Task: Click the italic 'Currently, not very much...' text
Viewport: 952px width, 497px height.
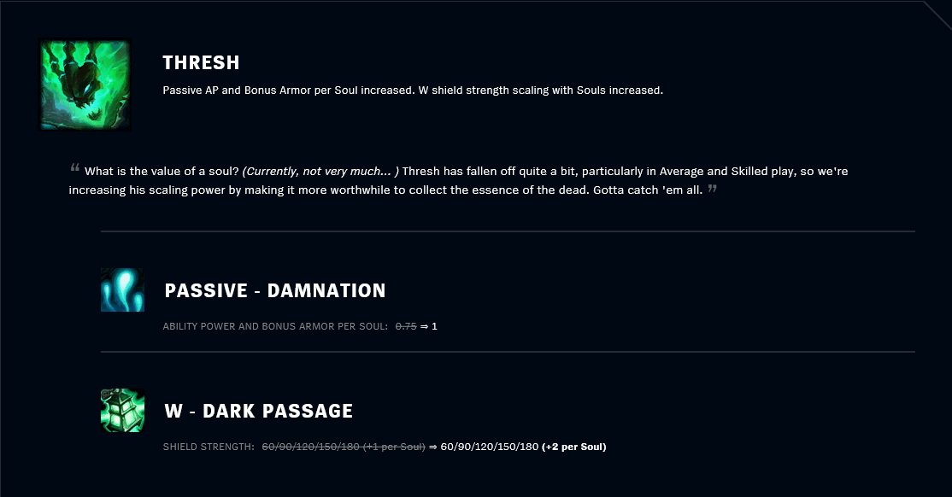Action: (320, 172)
